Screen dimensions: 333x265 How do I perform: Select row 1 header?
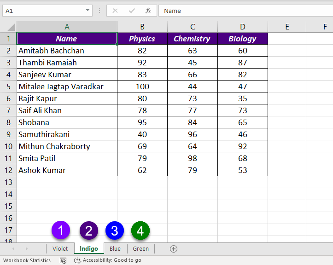pos(8,39)
